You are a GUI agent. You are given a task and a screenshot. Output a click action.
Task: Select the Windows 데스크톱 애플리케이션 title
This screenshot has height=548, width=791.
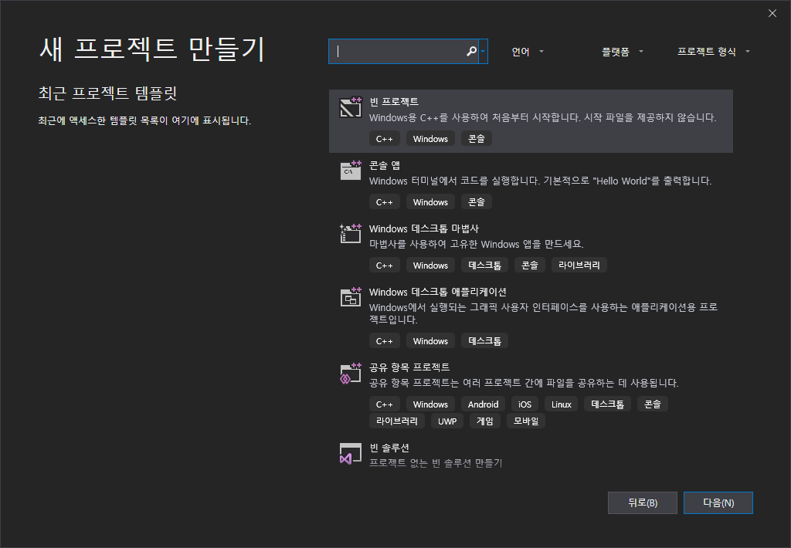438,292
